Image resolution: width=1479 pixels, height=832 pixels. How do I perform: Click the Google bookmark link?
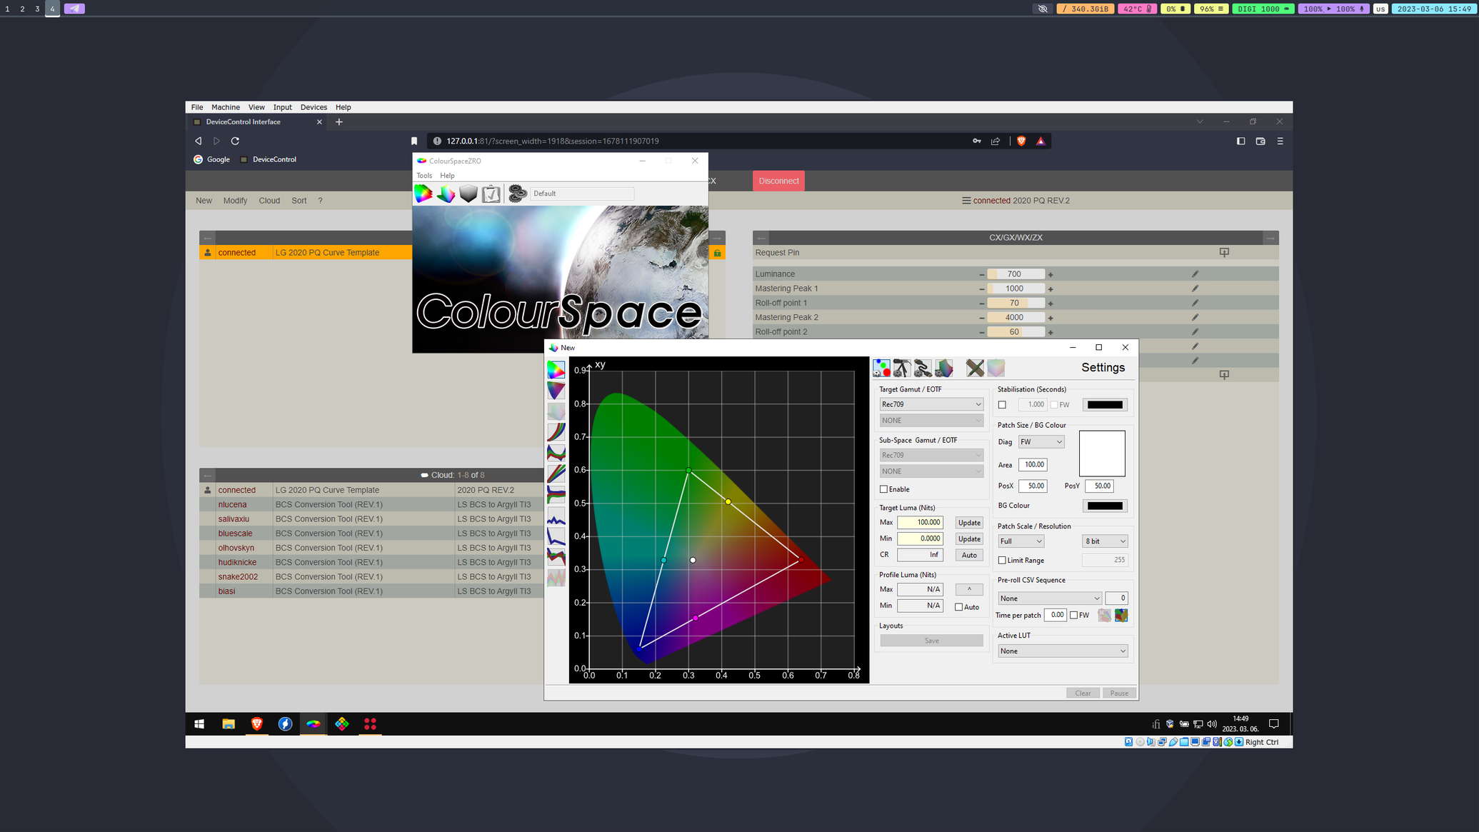click(x=212, y=159)
